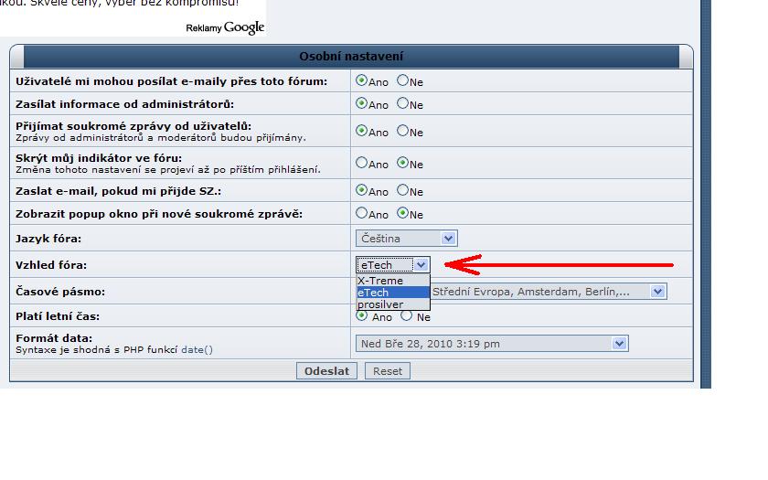This screenshot has height=480, width=768.
Task: Choose Ne for receiving private messages
Action: click(x=402, y=131)
